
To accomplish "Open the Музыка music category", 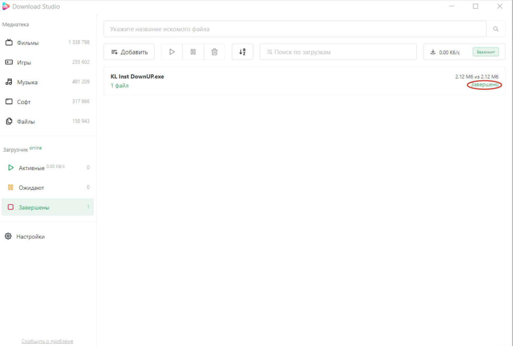I will (48, 82).
